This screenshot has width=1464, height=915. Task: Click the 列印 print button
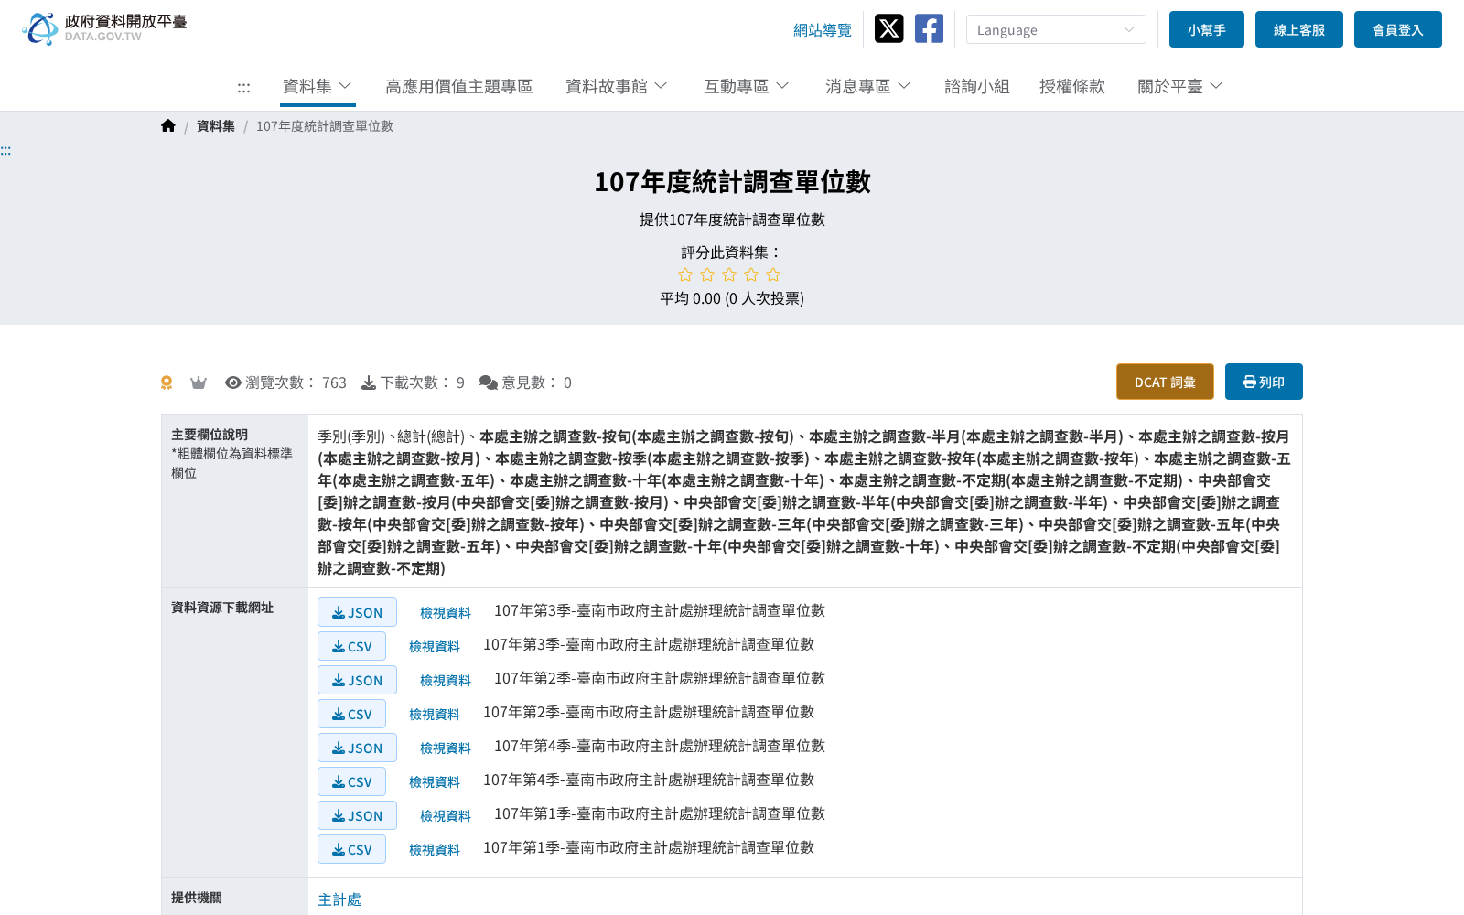(1264, 382)
